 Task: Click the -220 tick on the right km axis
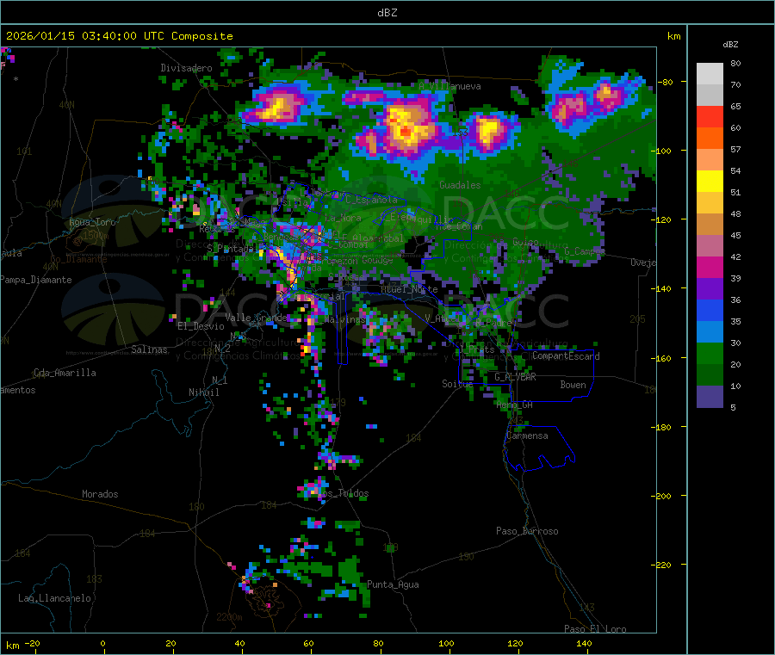click(x=660, y=565)
